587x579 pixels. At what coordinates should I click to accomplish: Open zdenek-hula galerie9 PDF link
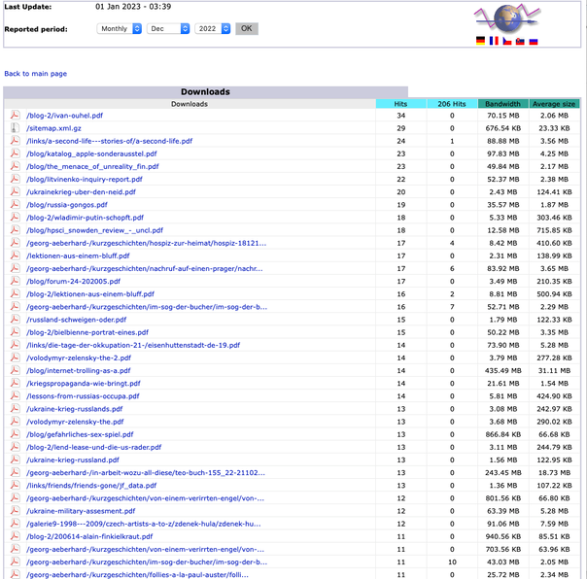(x=144, y=524)
